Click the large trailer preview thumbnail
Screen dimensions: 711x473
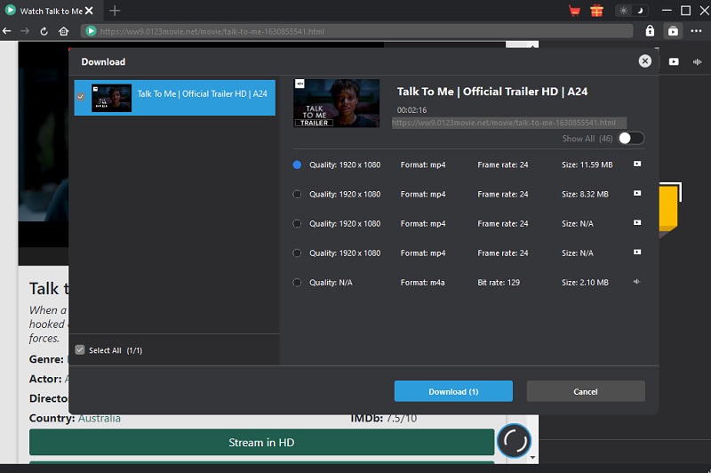(x=336, y=103)
